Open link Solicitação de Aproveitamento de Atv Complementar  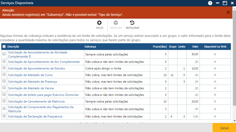pyautogui.click(x=44, y=62)
